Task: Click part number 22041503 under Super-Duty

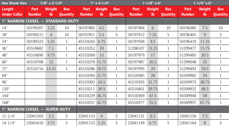Action: (x=35, y=116)
